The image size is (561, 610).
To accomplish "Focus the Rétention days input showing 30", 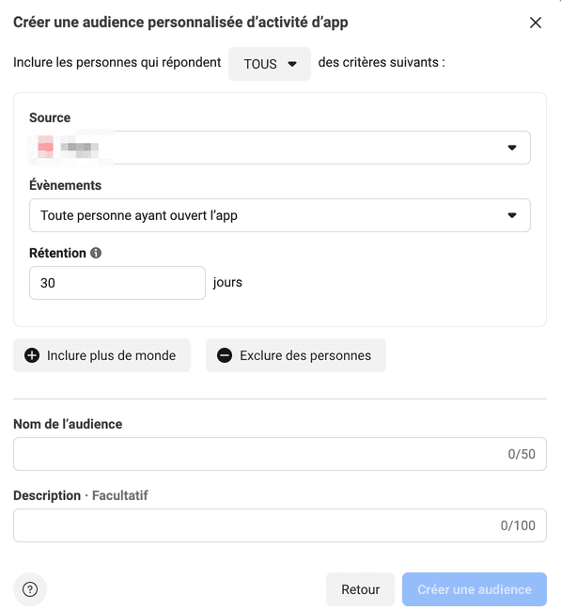I will [x=117, y=283].
